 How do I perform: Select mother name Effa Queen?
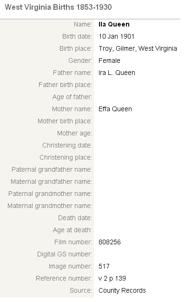pyautogui.click(x=115, y=109)
